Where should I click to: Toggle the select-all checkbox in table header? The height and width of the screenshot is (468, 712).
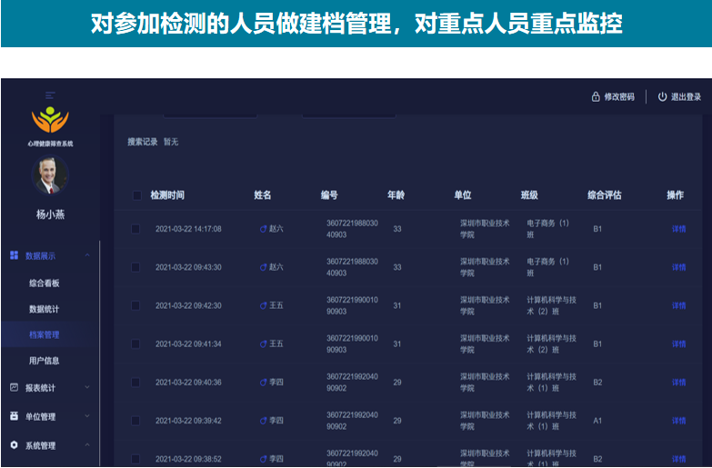click(x=136, y=195)
